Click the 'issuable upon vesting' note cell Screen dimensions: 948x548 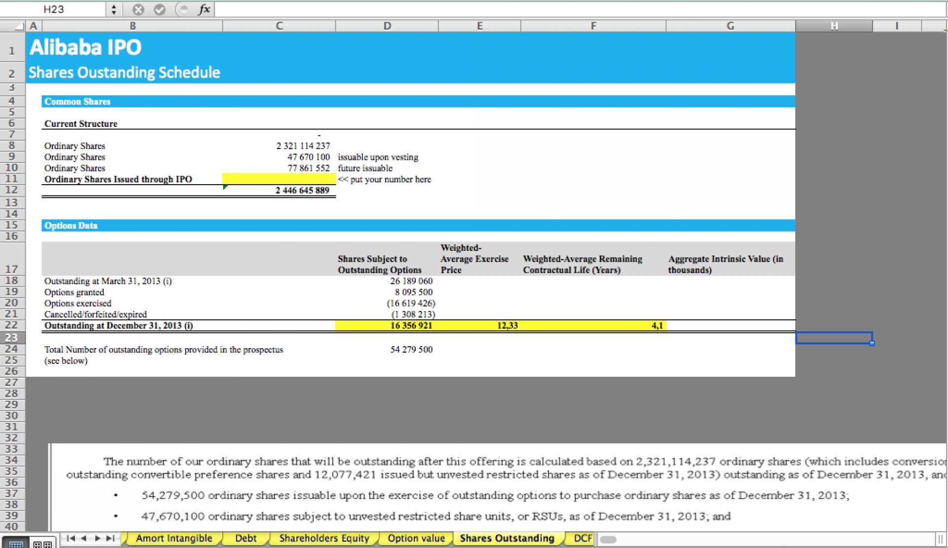click(x=378, y=157)
